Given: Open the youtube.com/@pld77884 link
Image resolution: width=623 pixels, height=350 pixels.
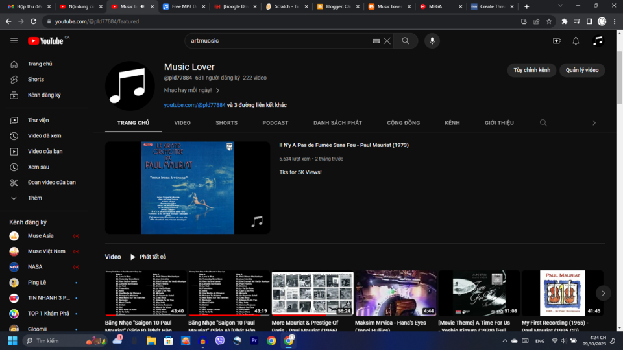Looking at the screenshot, I should pyautogui.click(x=195, y=105).
